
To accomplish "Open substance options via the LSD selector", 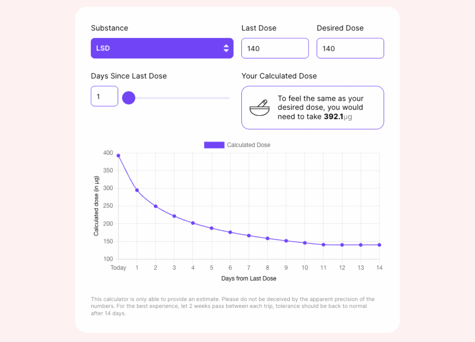I will click(x=162, y=48).
